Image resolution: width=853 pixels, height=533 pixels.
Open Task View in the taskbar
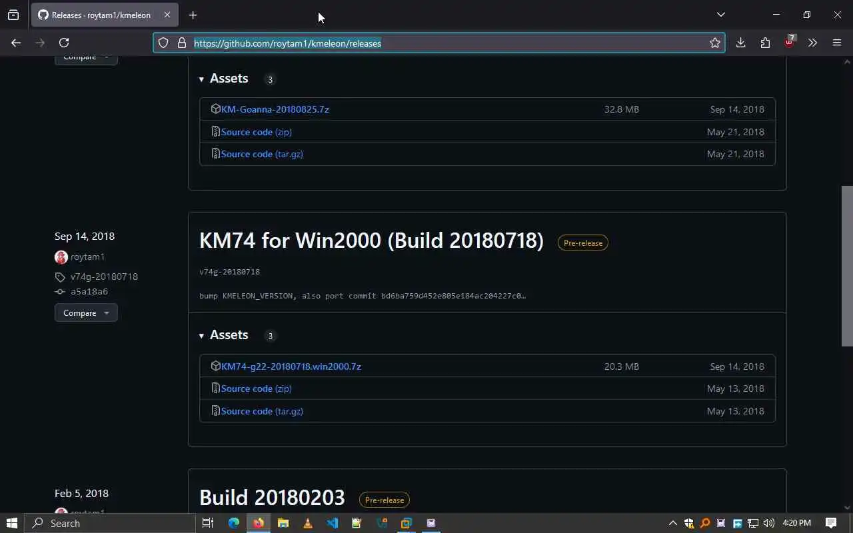coord(207,523)
